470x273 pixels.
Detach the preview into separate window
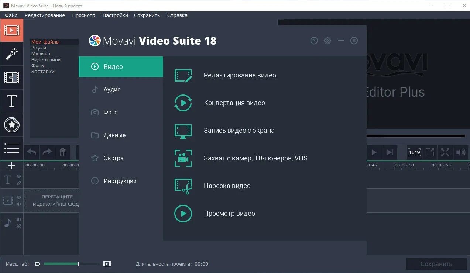430,152
